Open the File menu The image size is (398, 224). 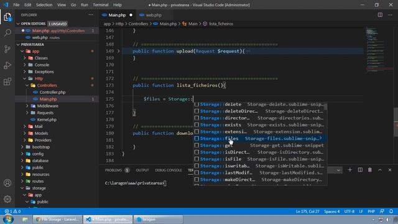pos(16,5)
